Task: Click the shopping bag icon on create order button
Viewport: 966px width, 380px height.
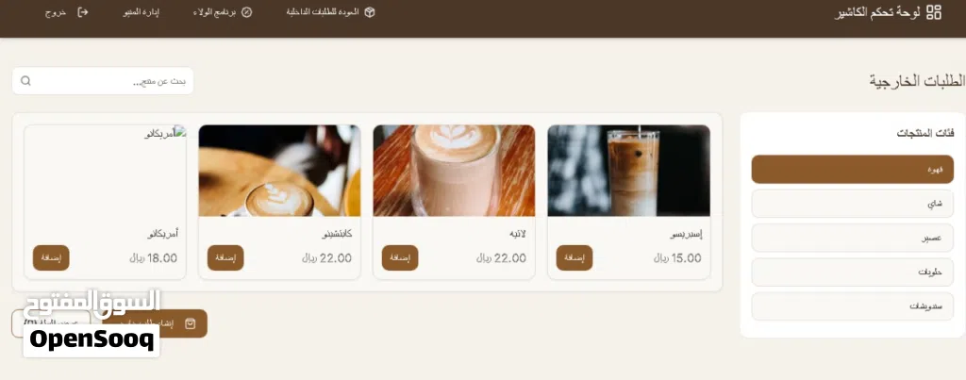Action: click(191, 323)
